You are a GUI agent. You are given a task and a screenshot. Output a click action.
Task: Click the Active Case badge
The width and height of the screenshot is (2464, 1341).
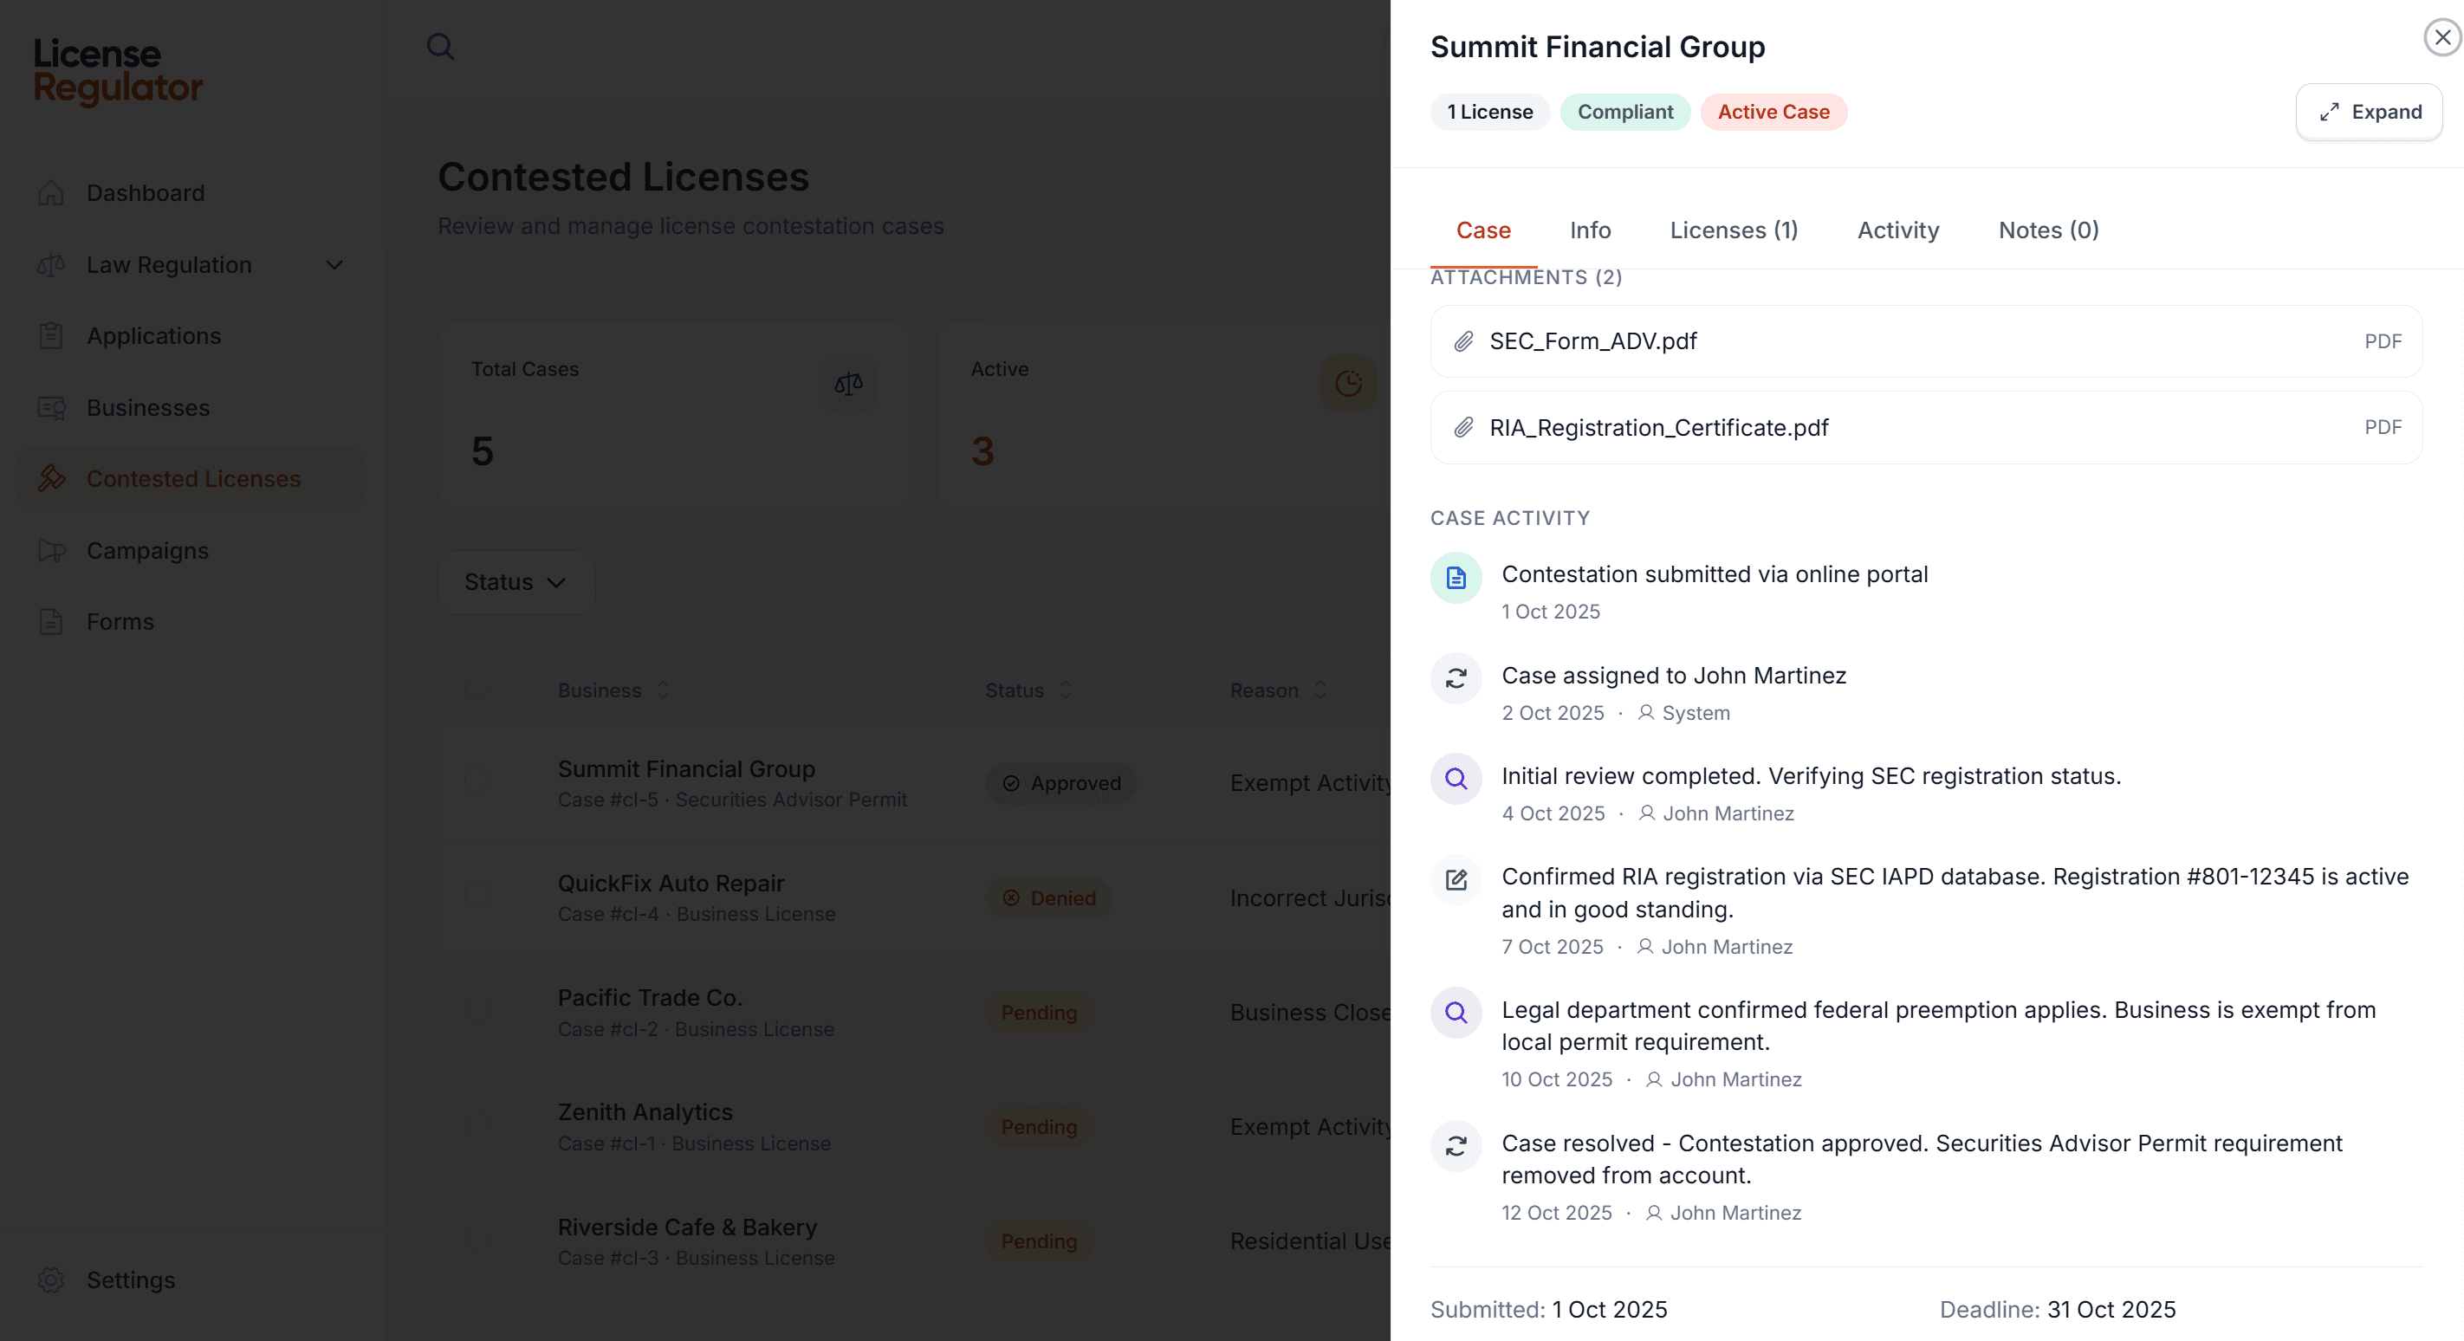(x=1773, y=112)
